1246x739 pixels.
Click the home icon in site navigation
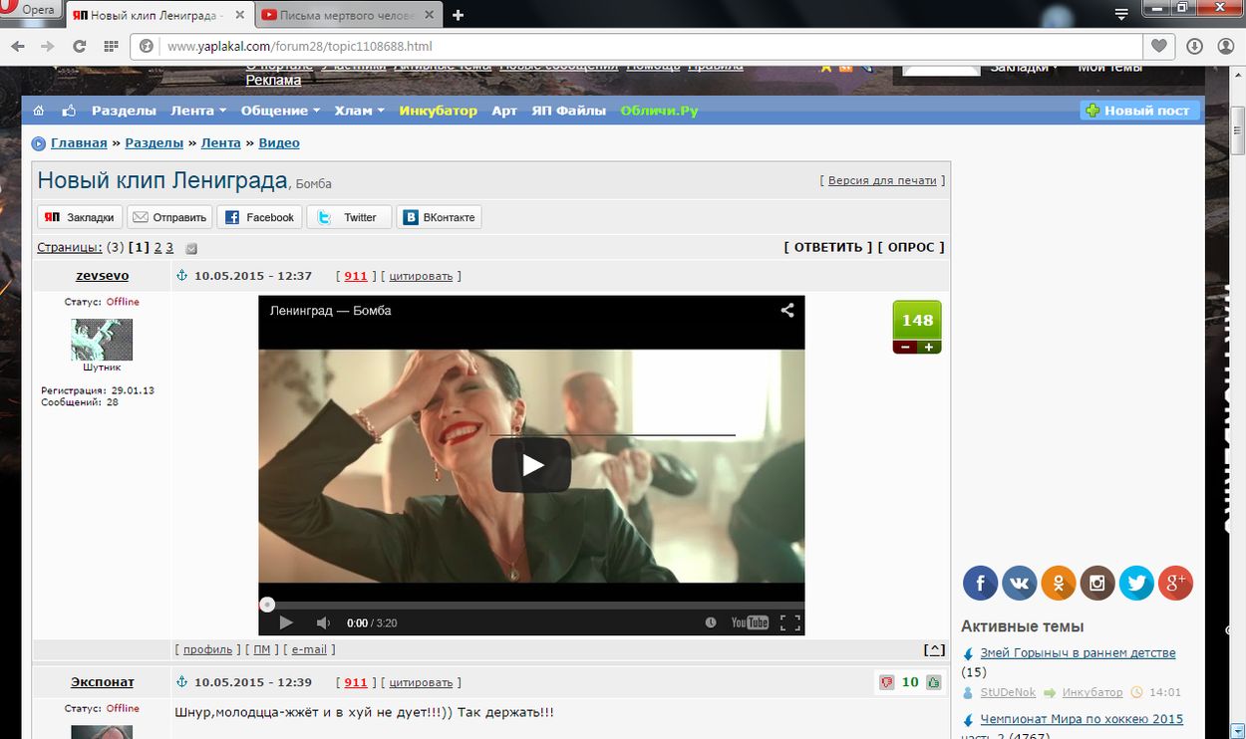click(x=39, y=111)
